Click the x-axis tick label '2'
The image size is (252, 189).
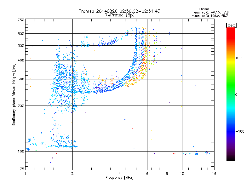click(72, 174)
